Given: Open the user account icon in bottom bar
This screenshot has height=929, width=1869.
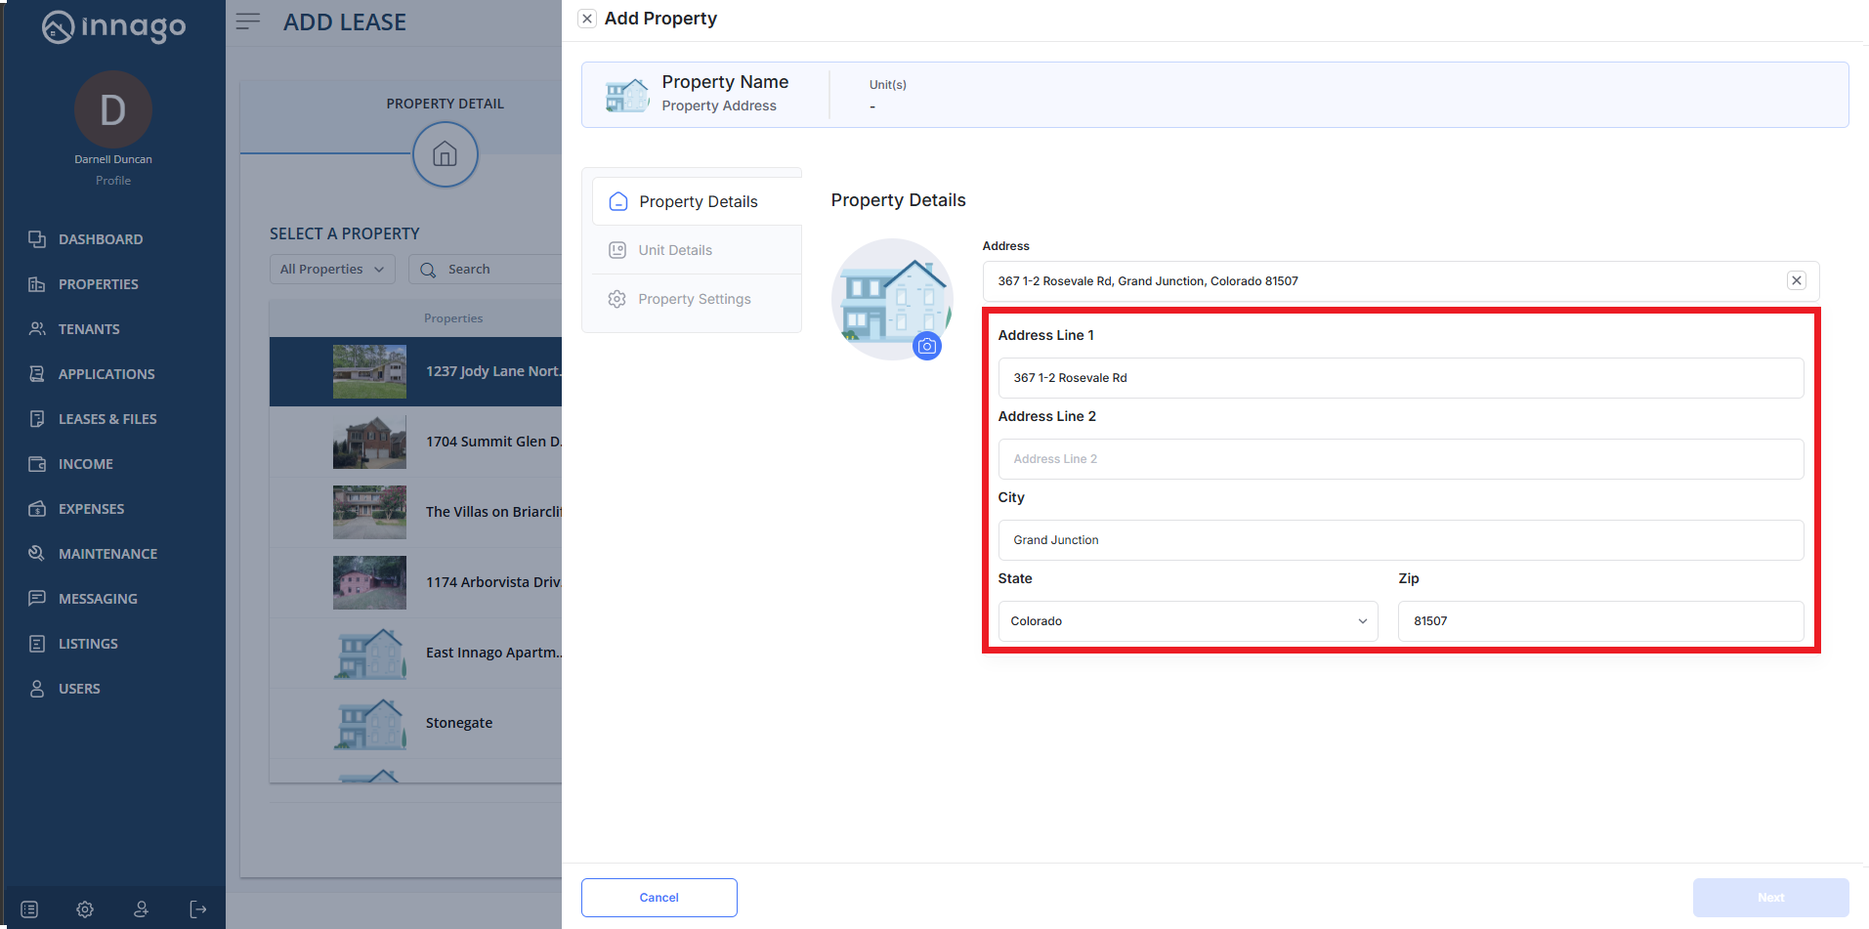Looking at the screenshot, I should [x=142, y=909].
